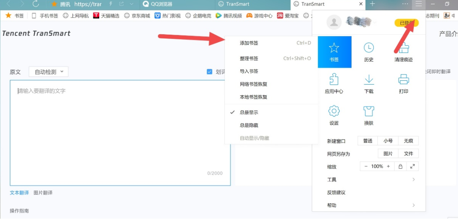Decrease zoom with minus button
The width and height of the screenshot is (458, 219).
[x=366, y=166]
